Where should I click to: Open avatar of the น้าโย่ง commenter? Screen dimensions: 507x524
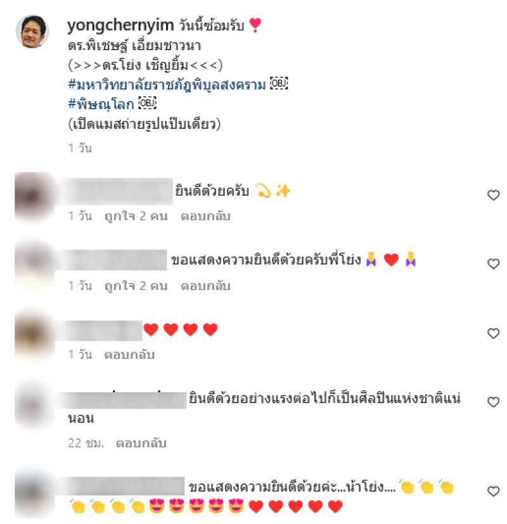coord(34,494)
